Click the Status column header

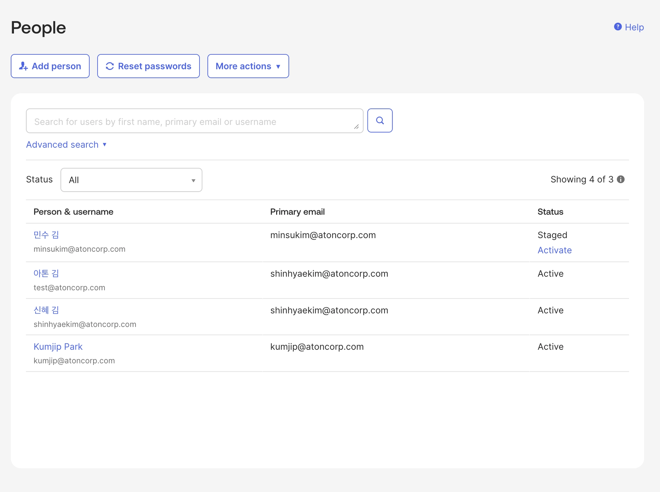(x=550, y=212)
